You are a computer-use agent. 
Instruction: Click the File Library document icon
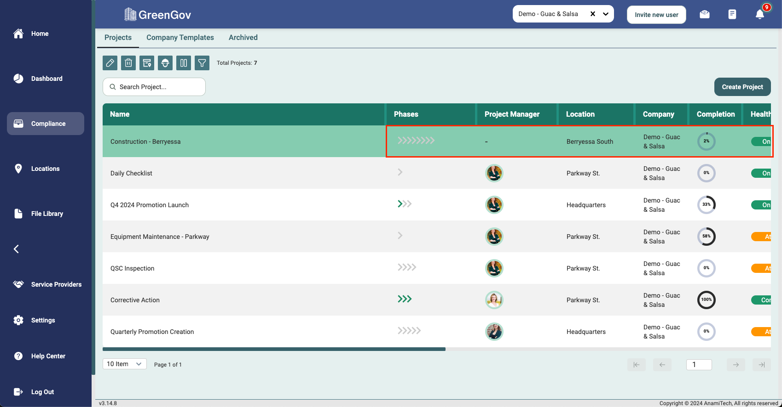click(x=18, y=214)
